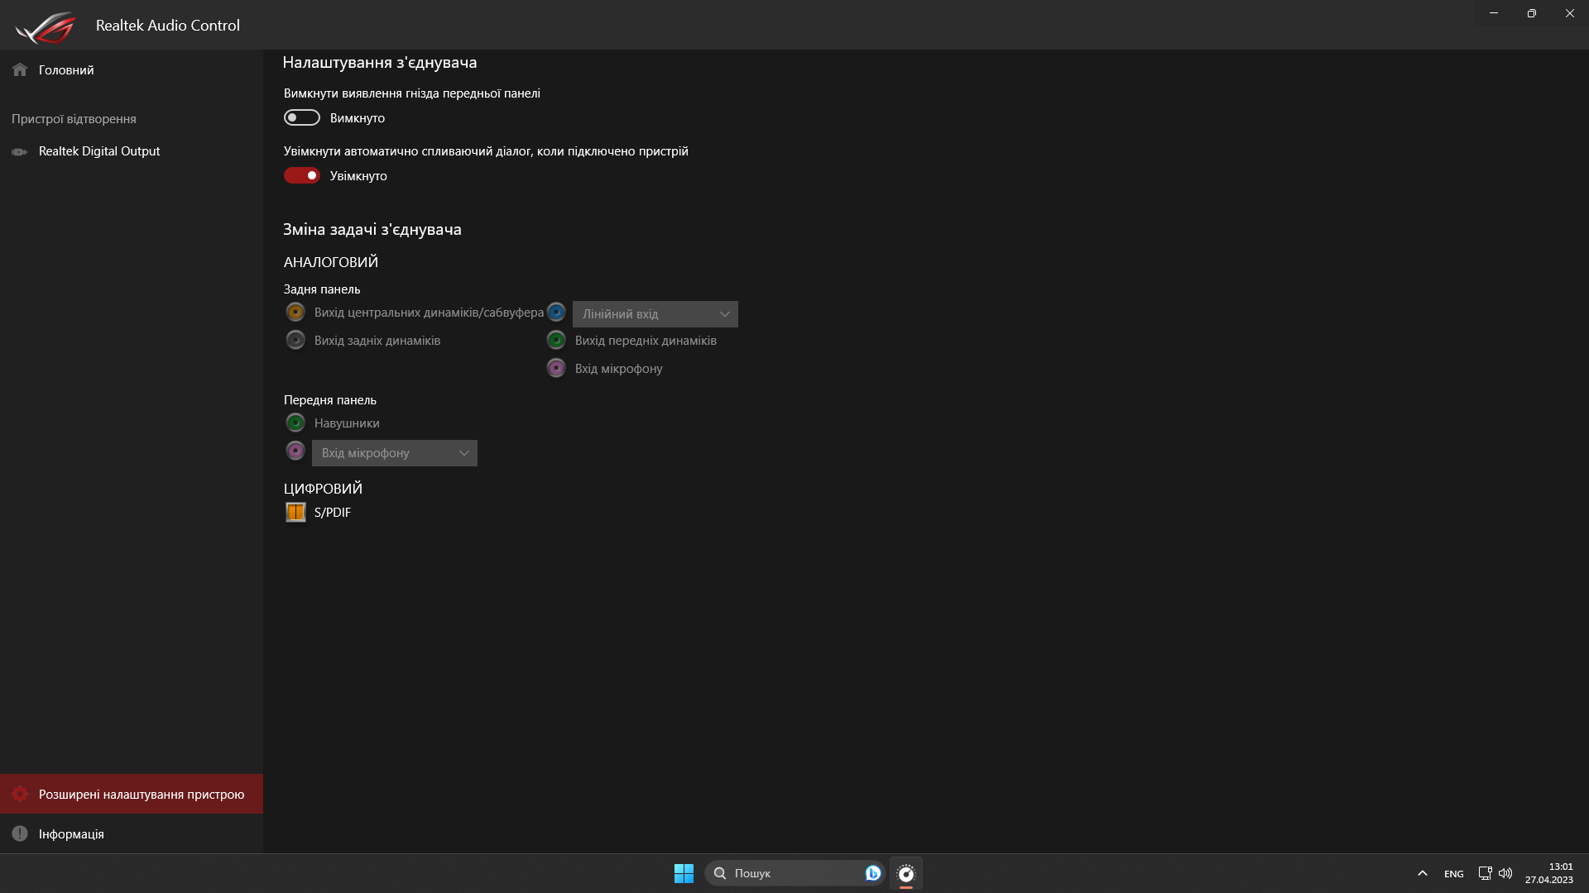1589x893 pixels.
Task: Open the front panel Вхід мікрофону dropdown
Action: click(395, 453)
